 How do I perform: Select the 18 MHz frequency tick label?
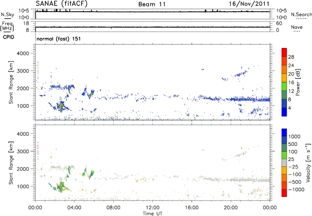(26, 23)
